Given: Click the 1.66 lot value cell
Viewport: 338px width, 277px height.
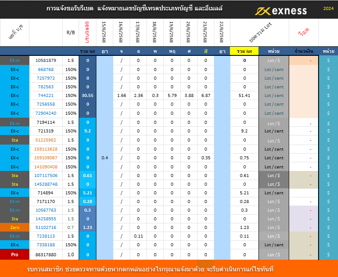Looking at the screenshot, I should coord(121,95).
